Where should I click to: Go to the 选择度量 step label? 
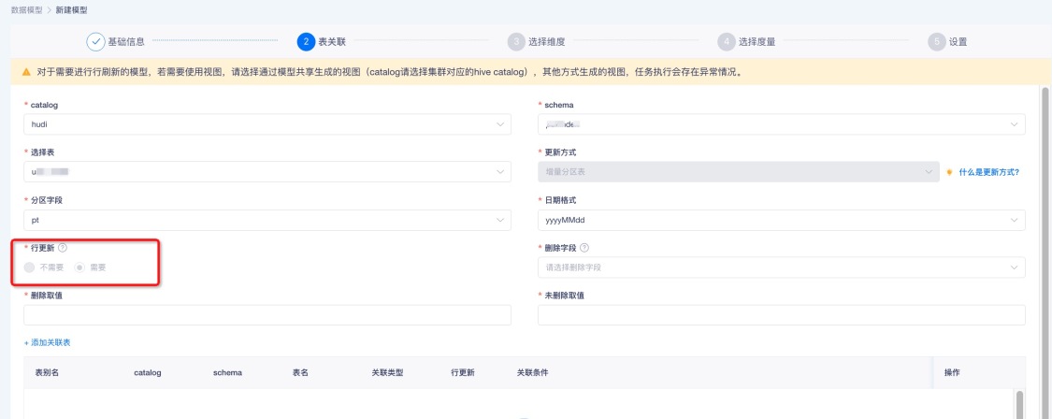(757, 42)
